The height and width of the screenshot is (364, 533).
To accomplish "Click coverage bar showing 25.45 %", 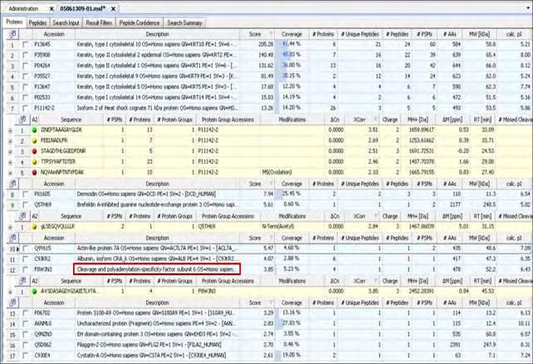I will point(291,194).
